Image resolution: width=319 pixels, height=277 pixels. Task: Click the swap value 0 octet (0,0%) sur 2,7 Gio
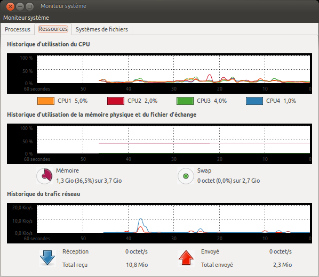pyautogui.click(x=228, y=181)
